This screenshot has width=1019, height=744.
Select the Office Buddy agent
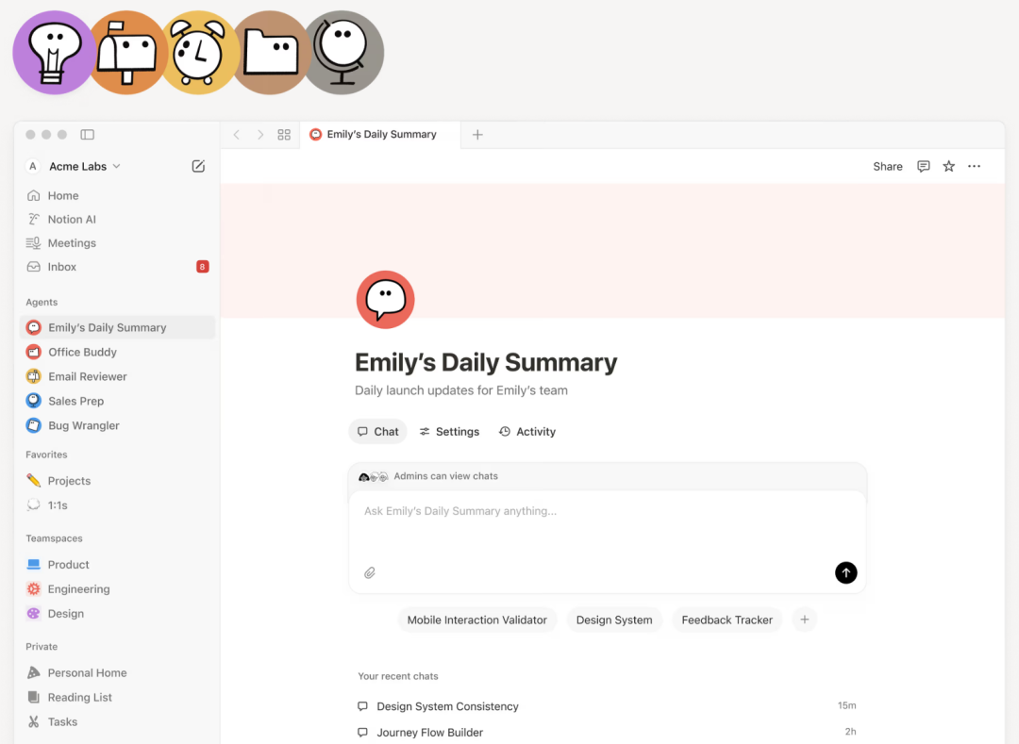point(118,352)
